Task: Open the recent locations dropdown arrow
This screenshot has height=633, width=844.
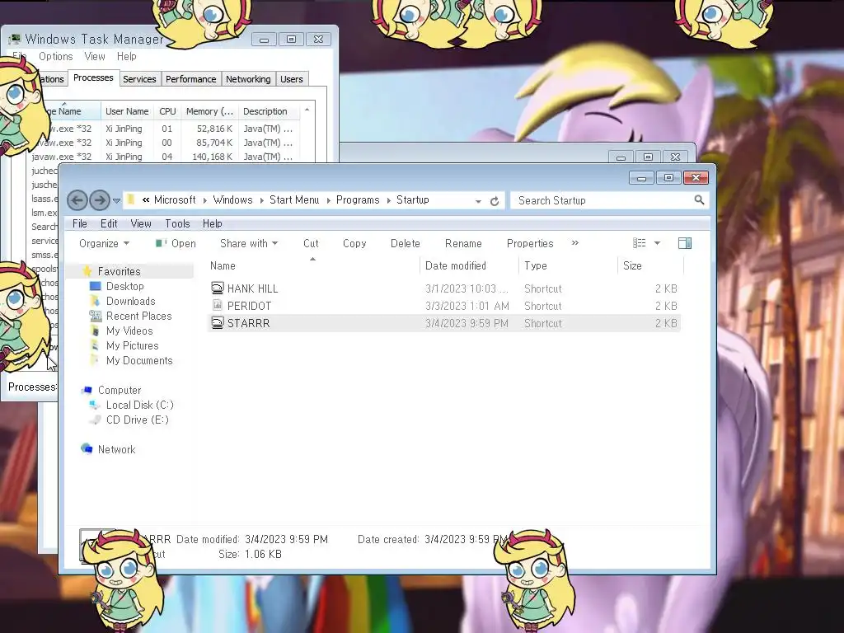Action: click(x=116, y=201)
